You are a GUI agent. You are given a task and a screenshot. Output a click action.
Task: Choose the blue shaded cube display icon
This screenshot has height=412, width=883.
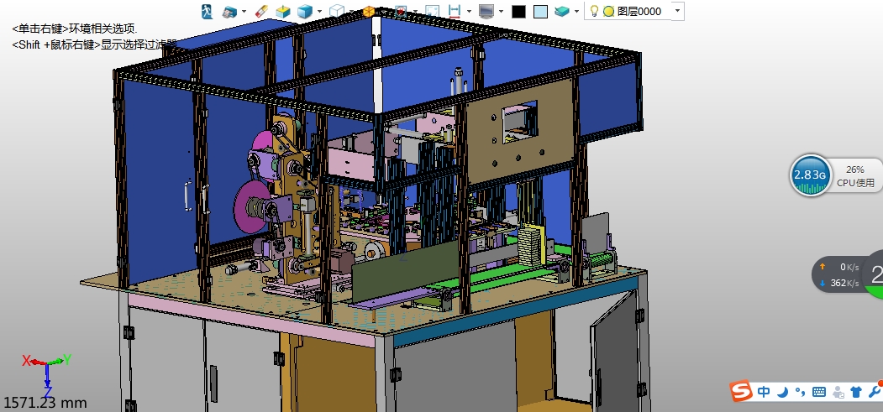click(x=305, y=11)
